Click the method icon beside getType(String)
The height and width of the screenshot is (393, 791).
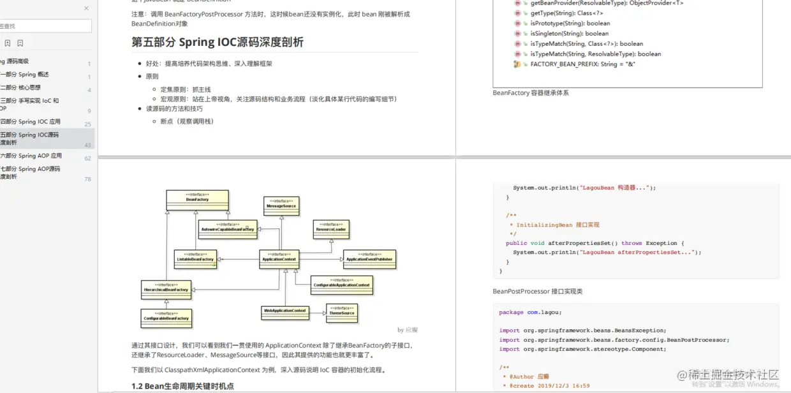tap(517, 13)
